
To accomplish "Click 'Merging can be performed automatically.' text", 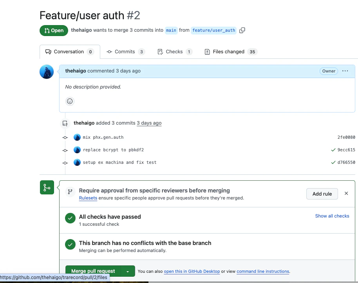I will click(123, 250).
